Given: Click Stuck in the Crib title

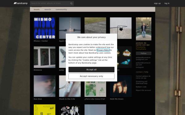Looking at the screenshot, I should (x=67, y=99).
